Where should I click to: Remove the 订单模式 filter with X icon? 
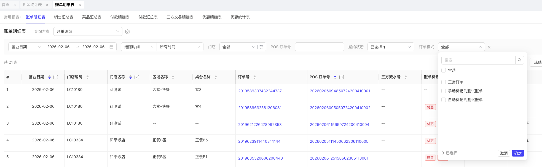pos(489,47)
